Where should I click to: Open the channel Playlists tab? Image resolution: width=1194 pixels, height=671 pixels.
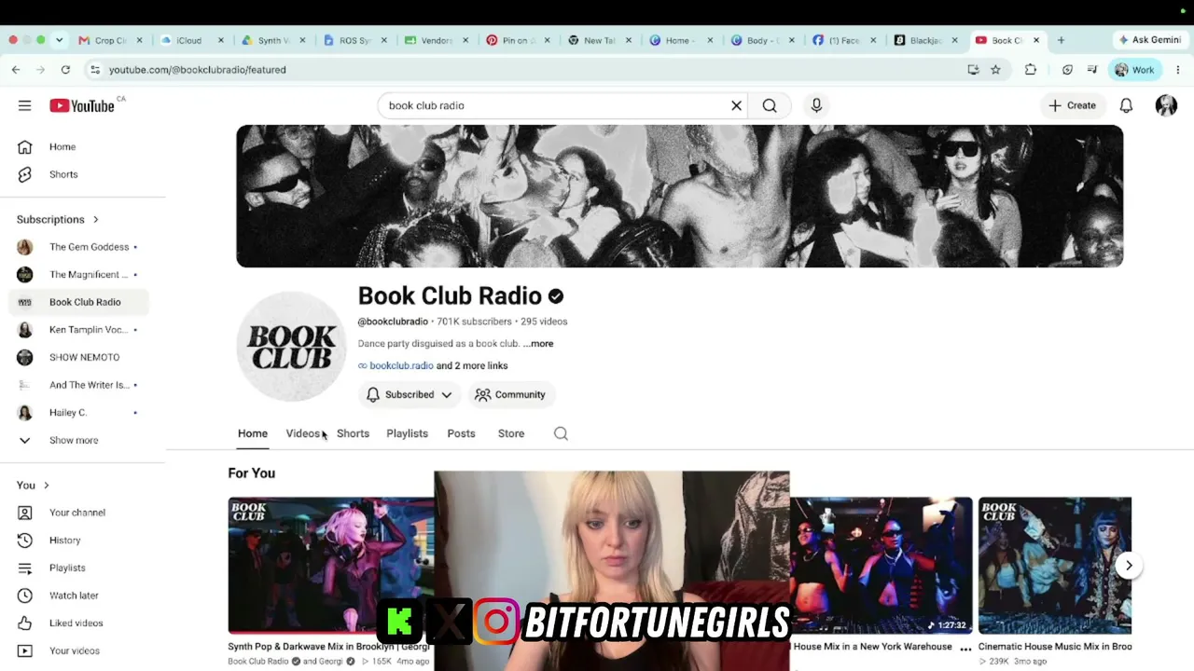(x=407, y=433)
